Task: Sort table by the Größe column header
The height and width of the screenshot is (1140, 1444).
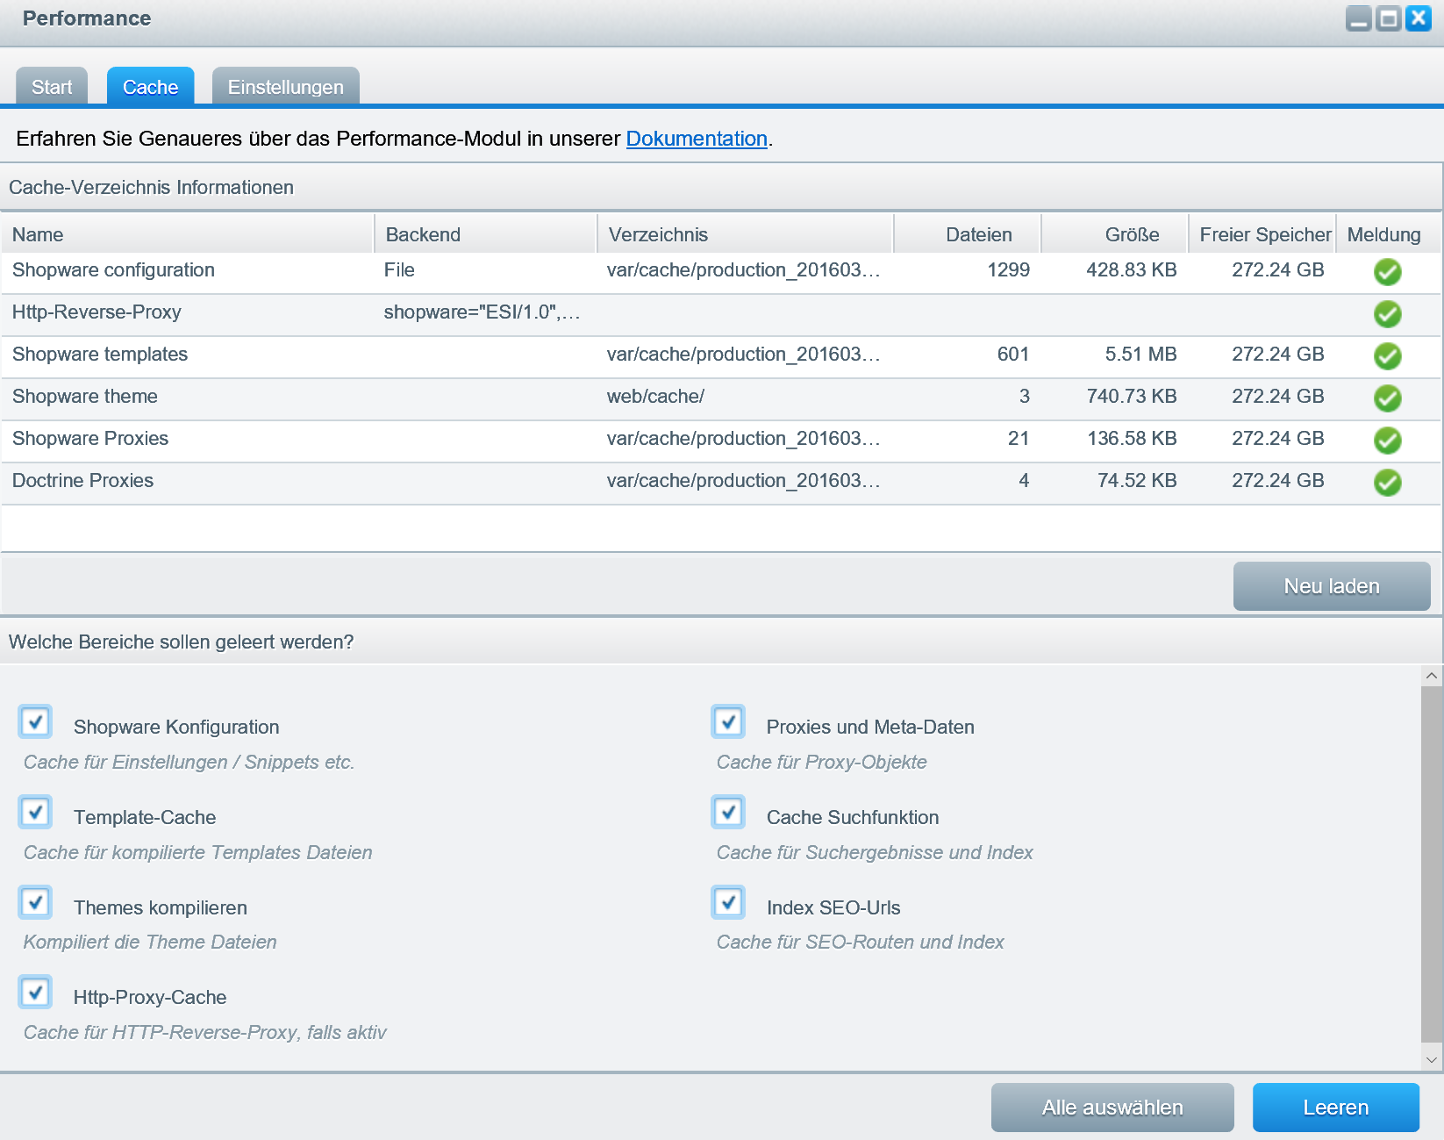Action: click(x=1115, y=234)
